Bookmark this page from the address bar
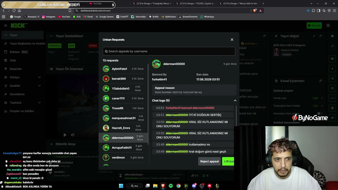Image resolution: width=338 pixels, height=190 pixels. point(70,11)
